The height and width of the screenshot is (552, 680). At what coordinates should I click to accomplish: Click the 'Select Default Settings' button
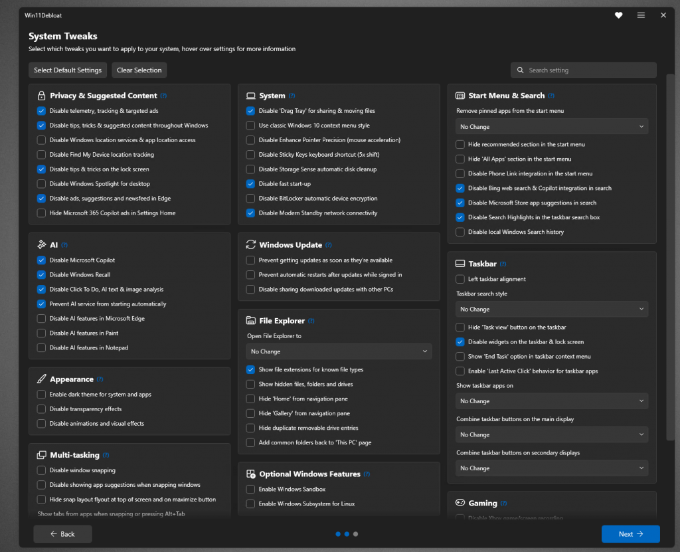[x=68, y=70]
